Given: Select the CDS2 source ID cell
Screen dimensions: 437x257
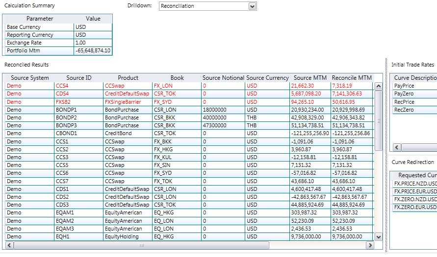Looking at the screenshot, I should (x=78, y=197).
